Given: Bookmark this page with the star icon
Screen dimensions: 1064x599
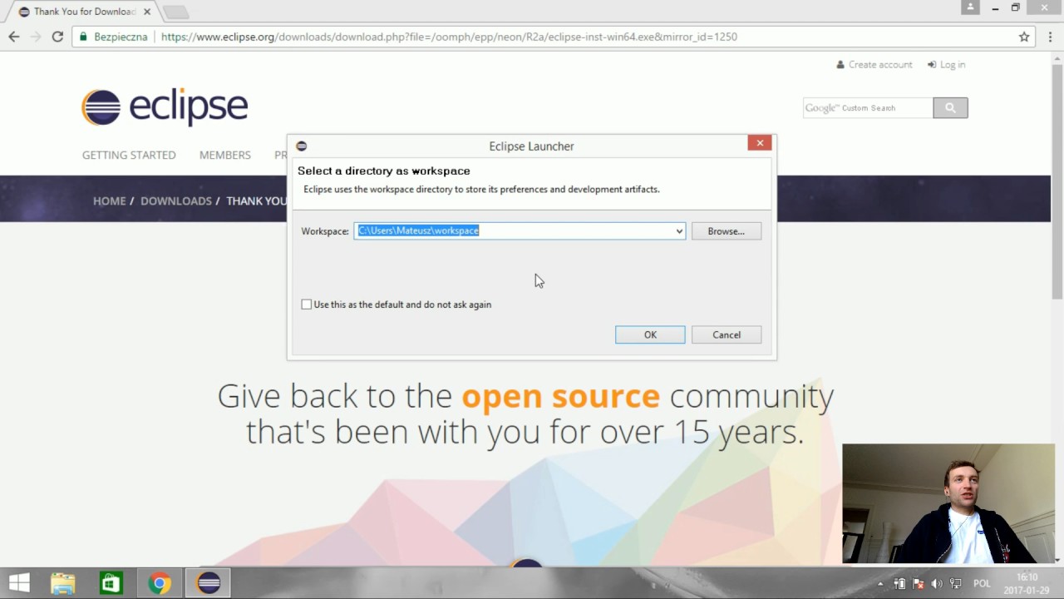Looking at the screenshot, I should coord(1024,37).
